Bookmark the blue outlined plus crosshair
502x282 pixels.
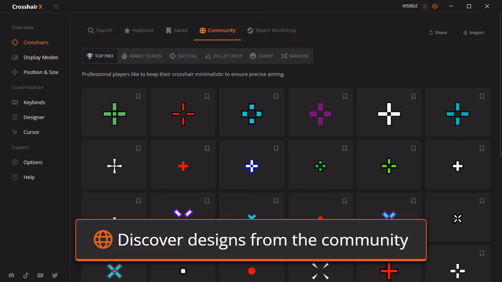point(276,148)
